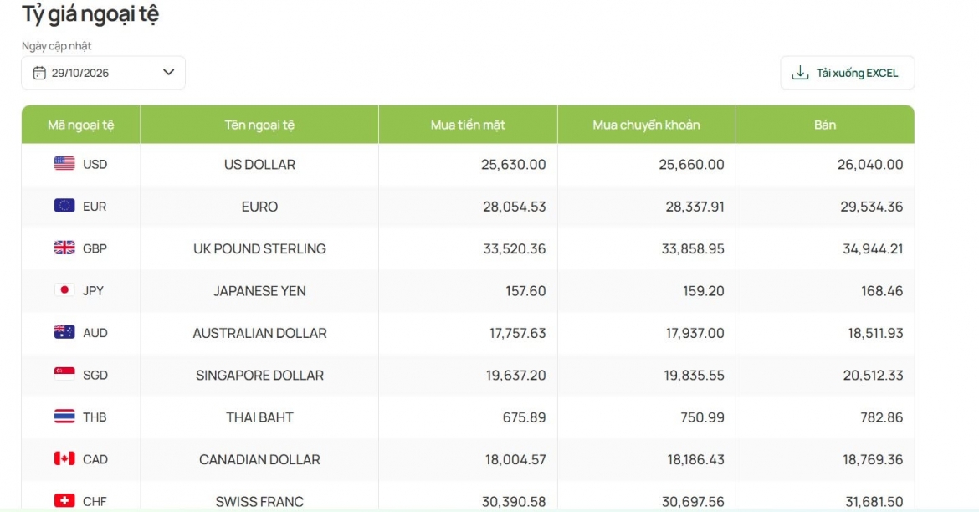
Task: Click the US DOLLAR name cell
Action: coord(259,165)
